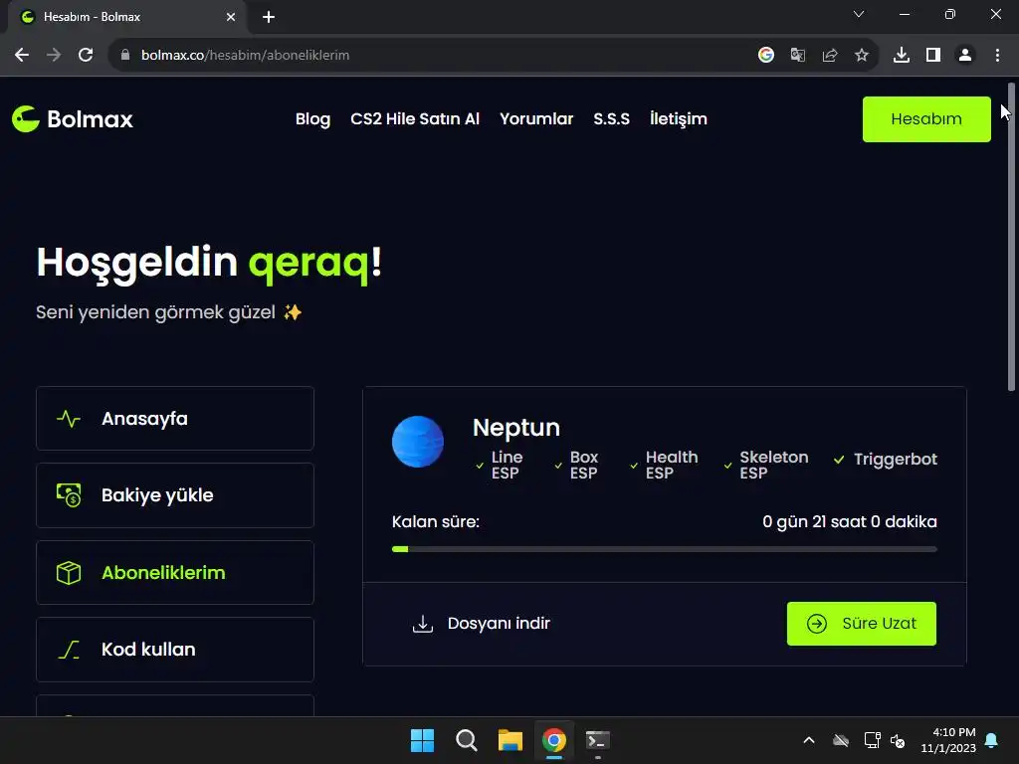1019x764 pixels.
Task: Click Dosyanı indir download link
Action: pyautogui.click(x=481, y=623)
